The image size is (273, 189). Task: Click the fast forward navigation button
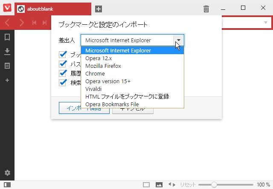44,23
